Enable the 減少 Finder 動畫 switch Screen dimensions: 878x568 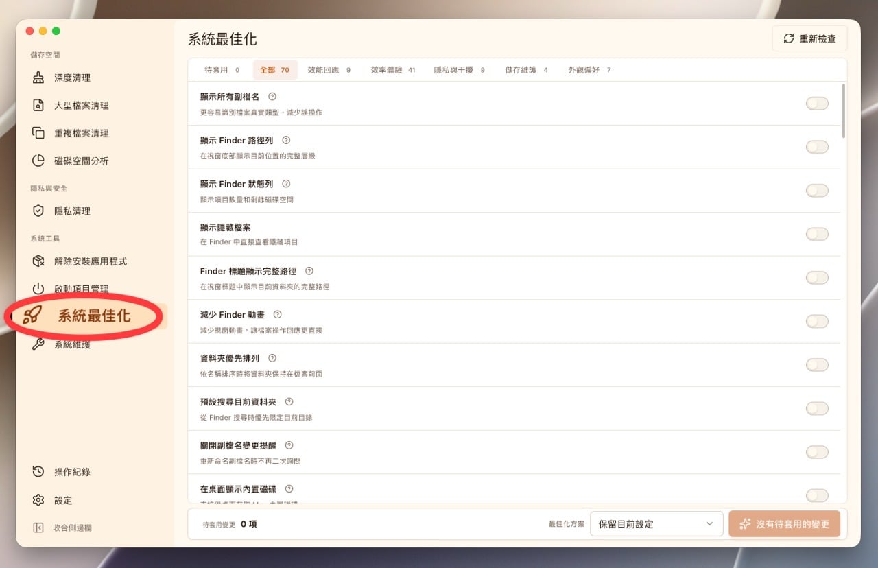coord(817,321)
